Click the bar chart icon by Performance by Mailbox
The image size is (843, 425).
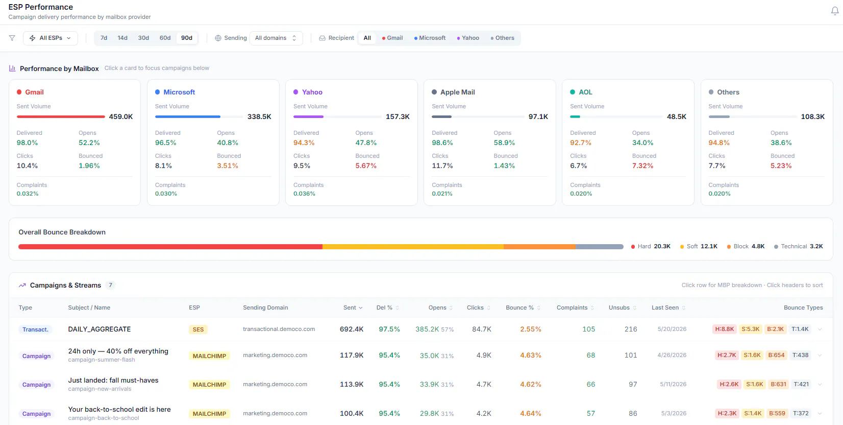point(12,68)
